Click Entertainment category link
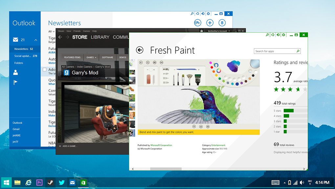The image size is (335, 189). 218,145
